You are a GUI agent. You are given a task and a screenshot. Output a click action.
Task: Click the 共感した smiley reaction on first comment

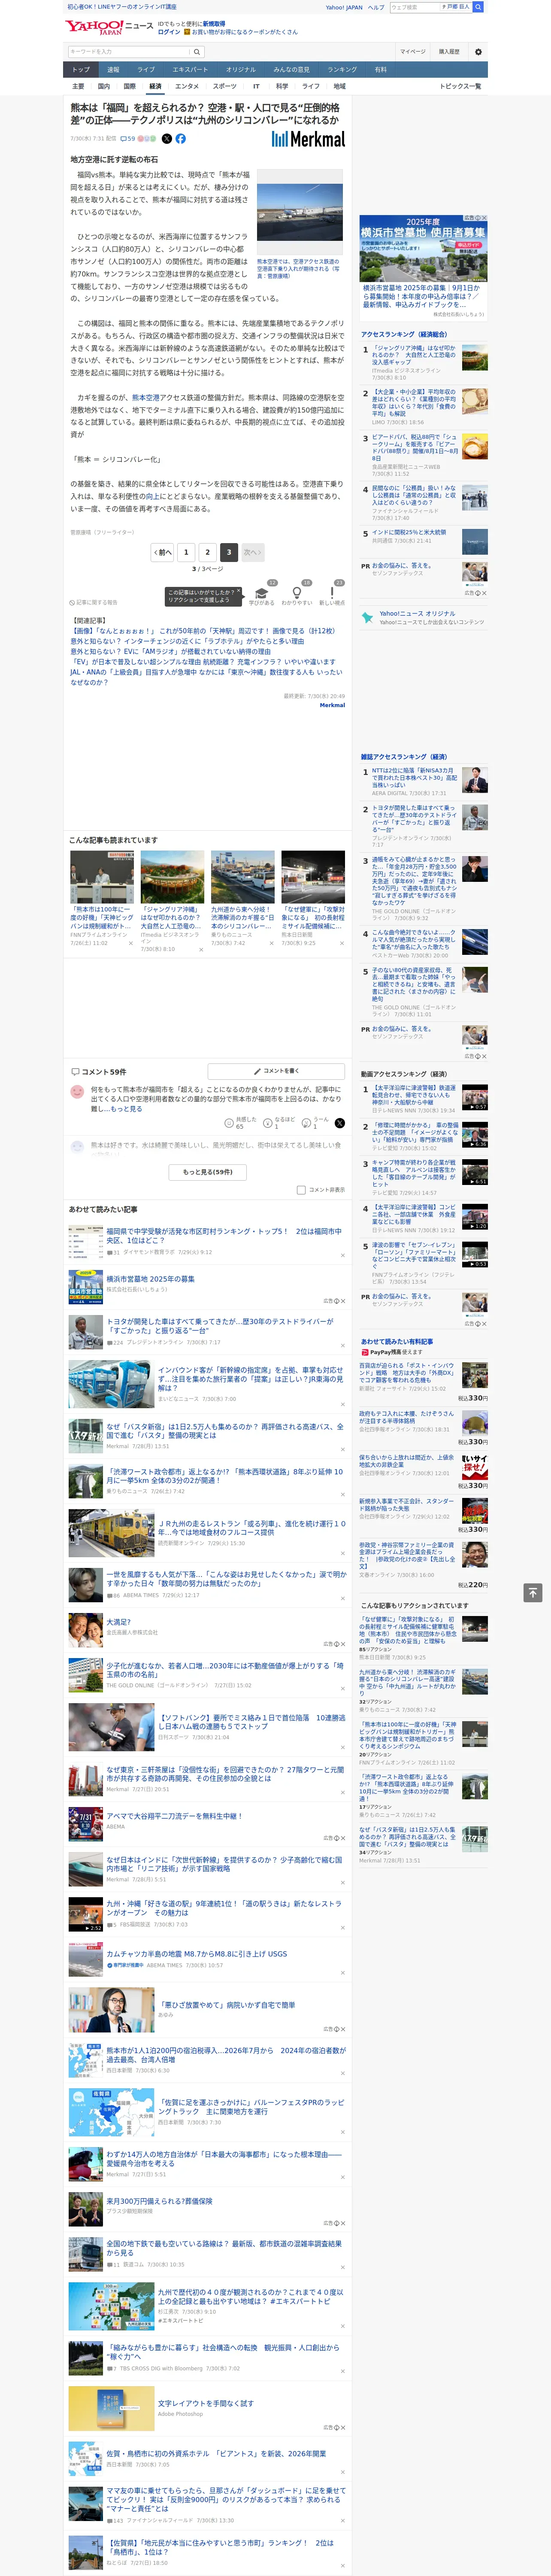tap(230, 1124)
